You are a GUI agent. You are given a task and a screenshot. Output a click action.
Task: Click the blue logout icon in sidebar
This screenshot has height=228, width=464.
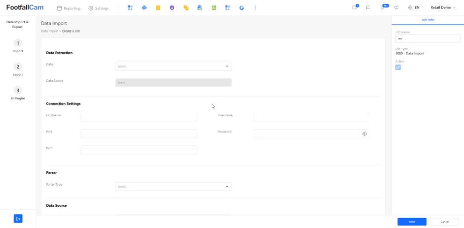[18, 219]
